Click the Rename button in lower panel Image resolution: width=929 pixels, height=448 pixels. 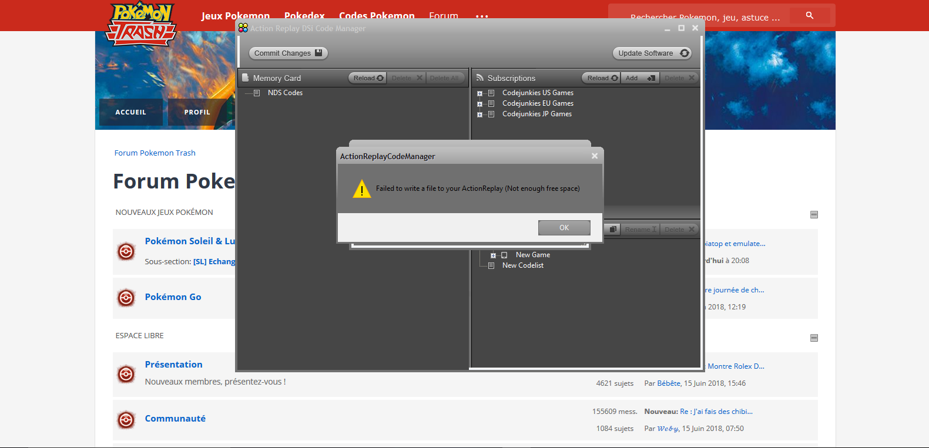coord(640,229)
